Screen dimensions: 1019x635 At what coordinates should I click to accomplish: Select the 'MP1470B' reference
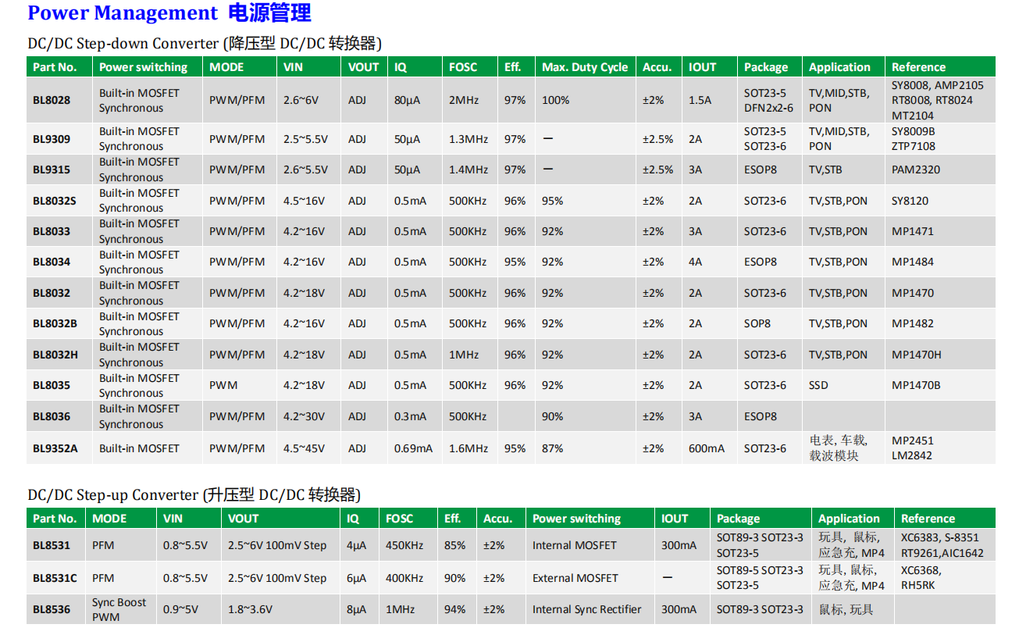(x=916, y=385)
